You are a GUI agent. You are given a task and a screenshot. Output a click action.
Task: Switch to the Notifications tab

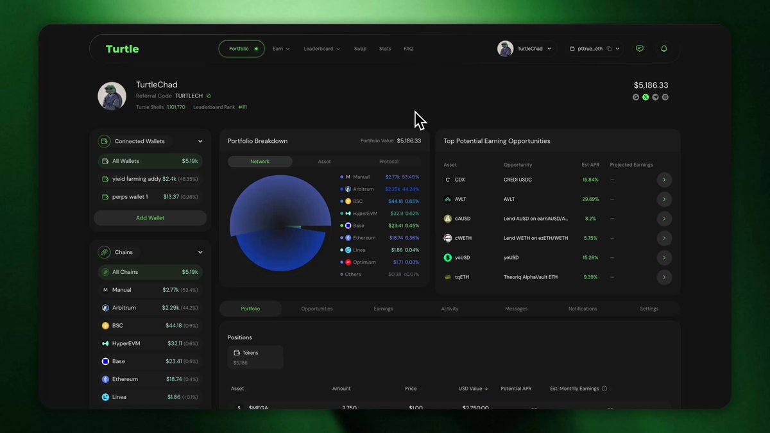(x=583, y=309)
